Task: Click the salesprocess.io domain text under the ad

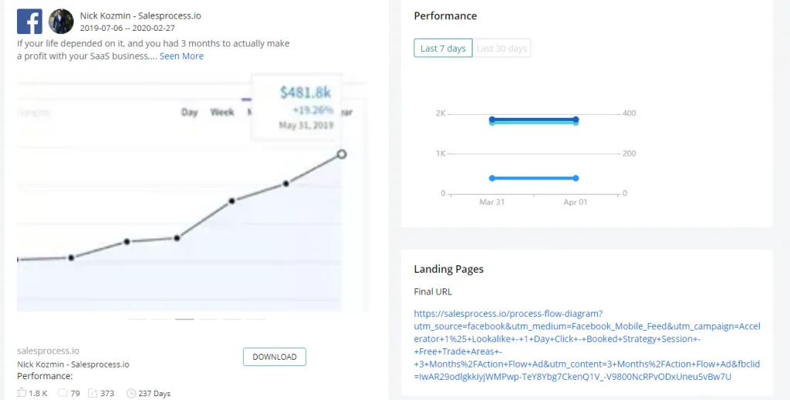Action: point(48,351)
